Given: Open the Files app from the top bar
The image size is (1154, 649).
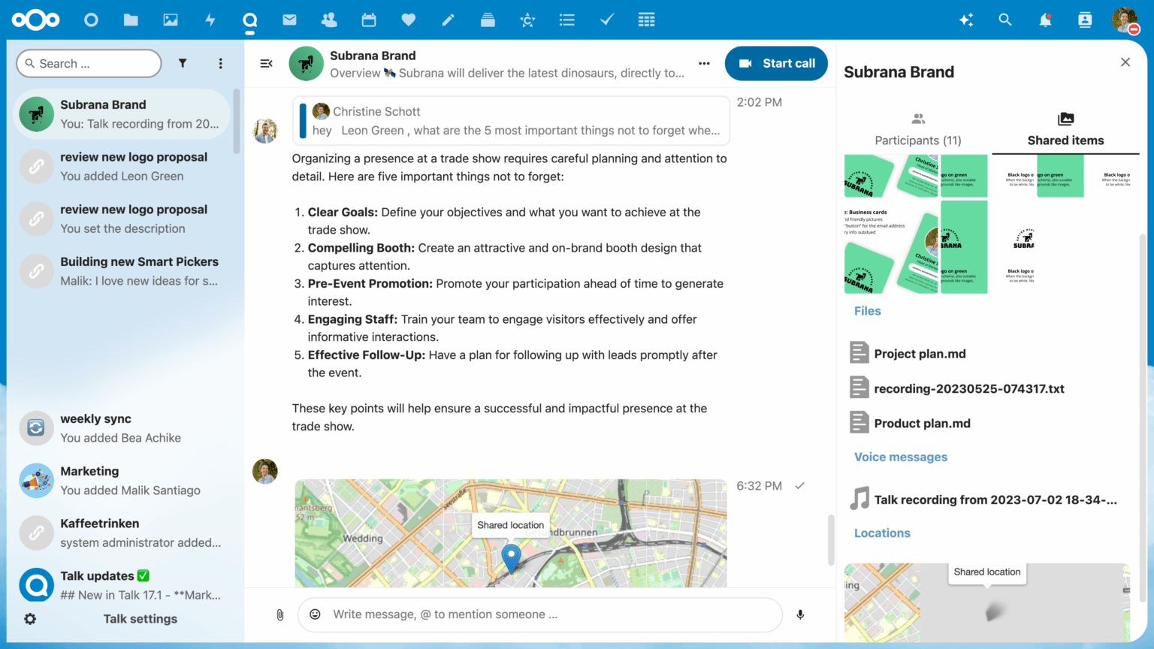Looking at the screenshot, I should (x=131, y=20).
